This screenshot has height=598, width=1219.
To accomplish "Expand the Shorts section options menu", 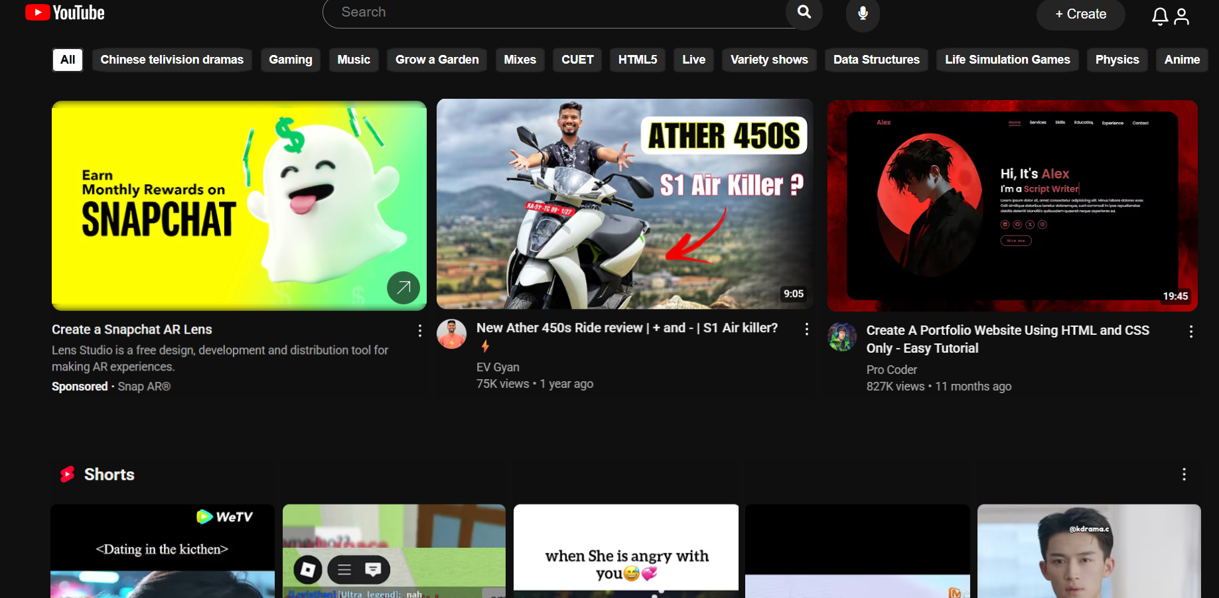I will [1183, 475].
